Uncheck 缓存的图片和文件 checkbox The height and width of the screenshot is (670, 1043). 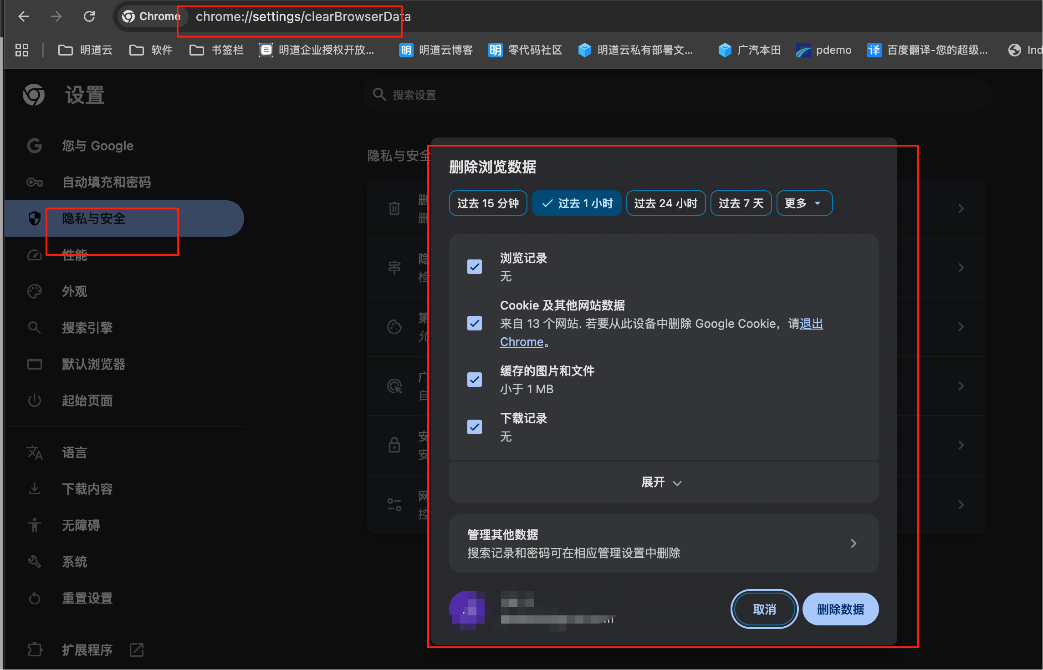[475, 380]
